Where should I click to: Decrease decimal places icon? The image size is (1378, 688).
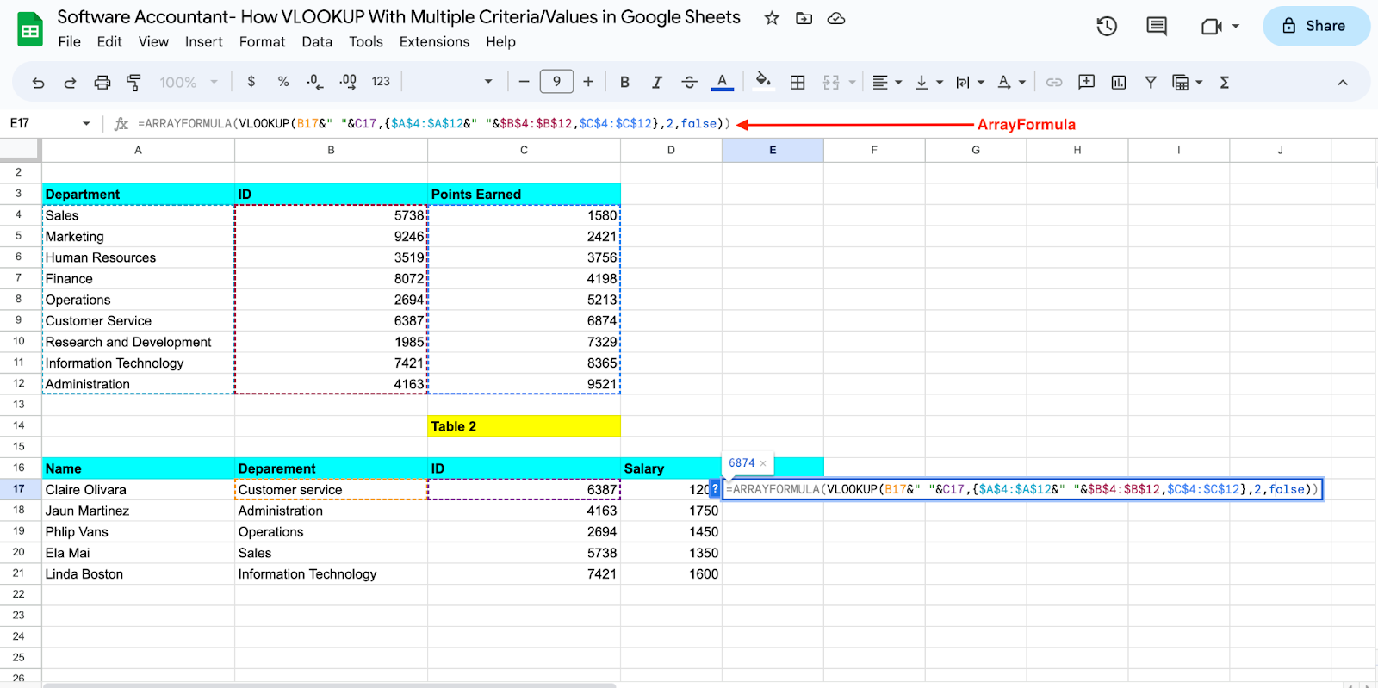(x=315, y=82)
